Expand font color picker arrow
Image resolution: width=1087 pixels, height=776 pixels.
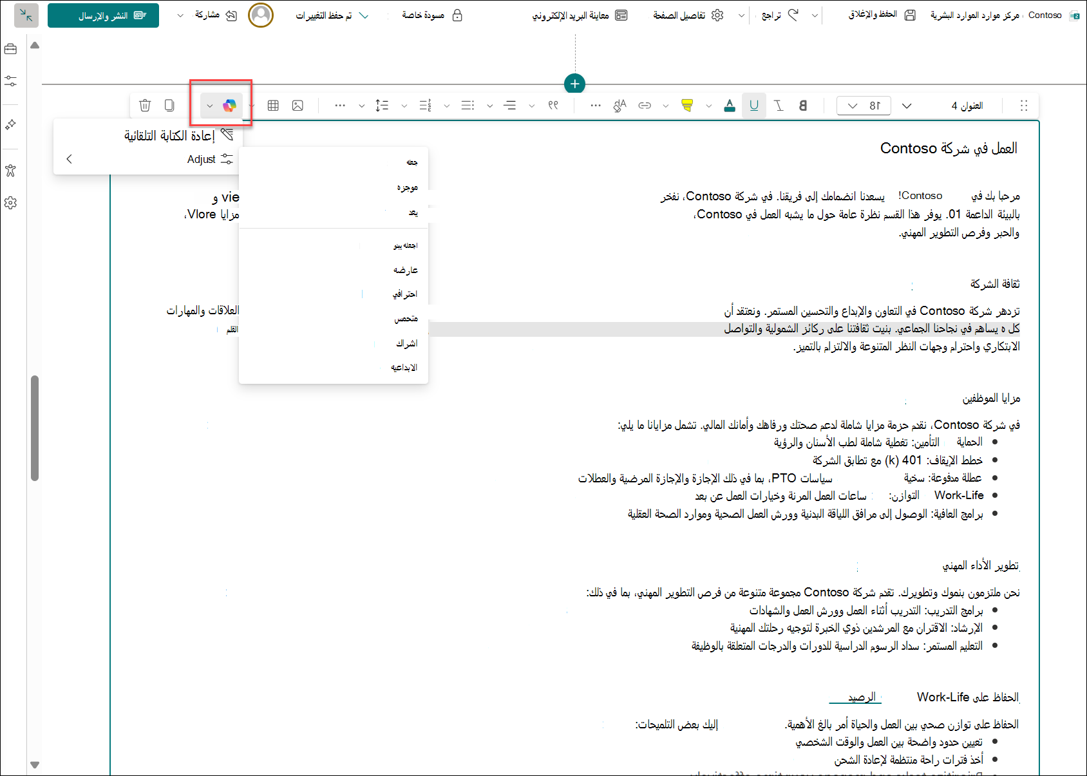(x=708, y=106)
